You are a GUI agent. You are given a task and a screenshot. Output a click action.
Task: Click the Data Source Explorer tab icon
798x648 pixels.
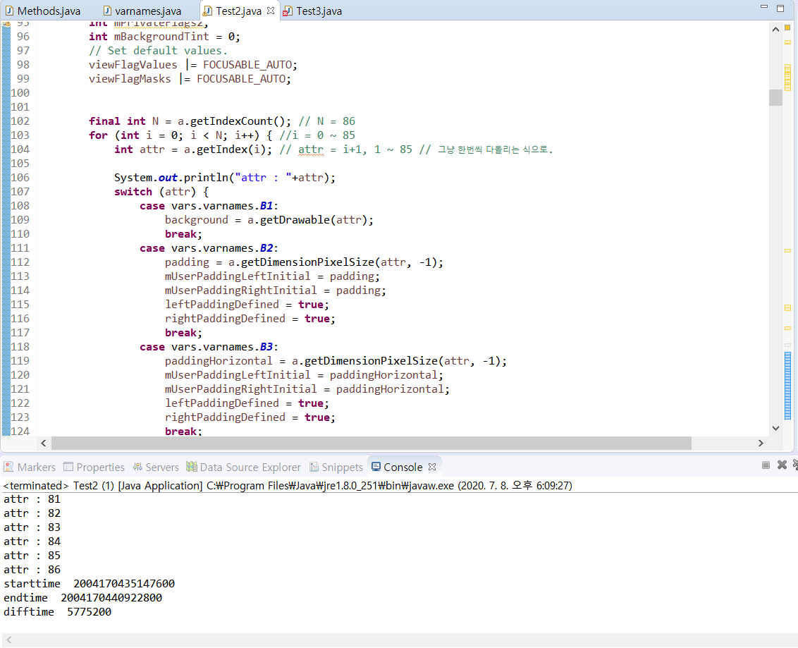coord(191,467)
